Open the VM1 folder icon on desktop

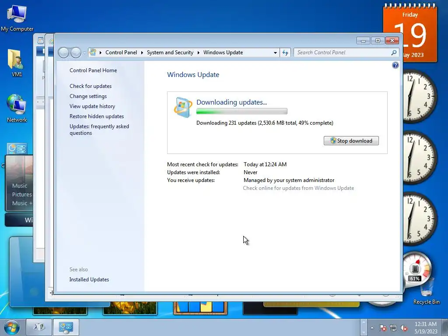coord(16,63)
